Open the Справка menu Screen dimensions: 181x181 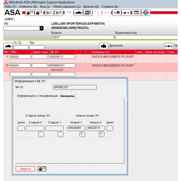coord(110,7)
